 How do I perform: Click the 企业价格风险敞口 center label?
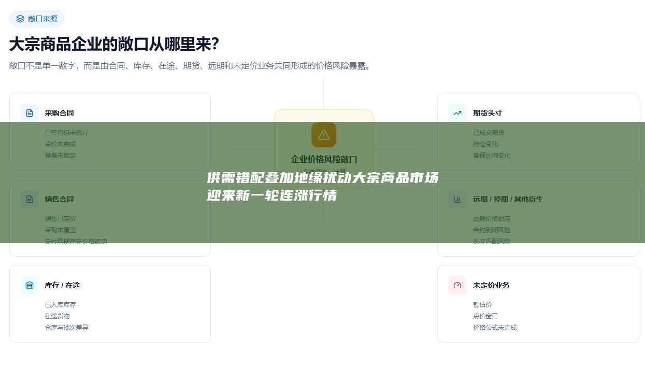click(x=324, y=160)
